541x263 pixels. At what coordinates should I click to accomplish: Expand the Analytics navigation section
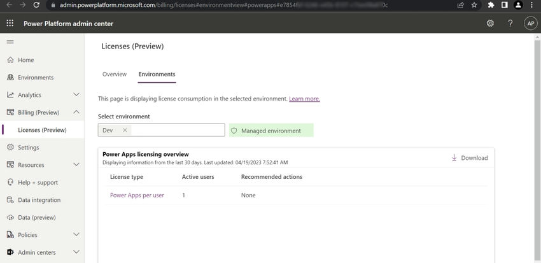(x=76, y=95)
